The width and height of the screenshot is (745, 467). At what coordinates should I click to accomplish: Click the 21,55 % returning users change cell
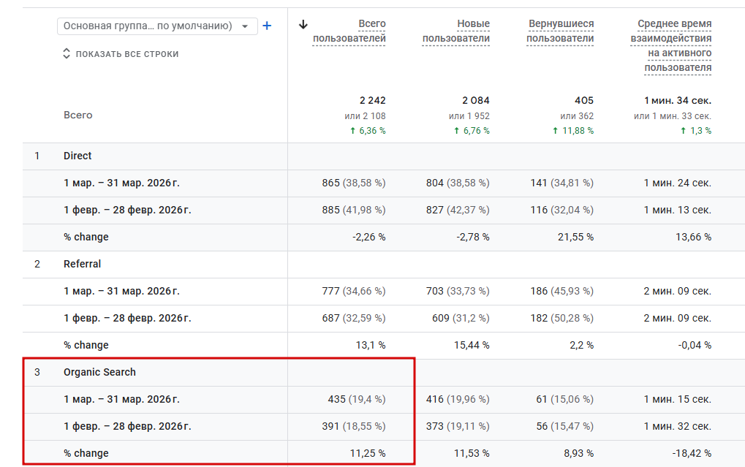pyautogui.click(x=573, y=237)
